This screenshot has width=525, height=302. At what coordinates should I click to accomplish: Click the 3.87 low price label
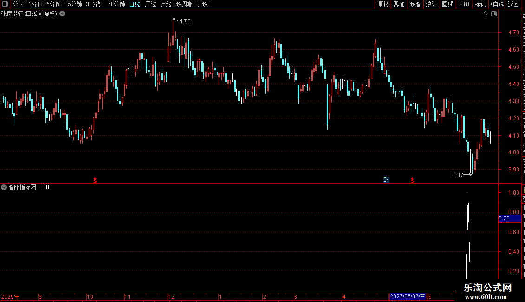(x=458, y=175)
